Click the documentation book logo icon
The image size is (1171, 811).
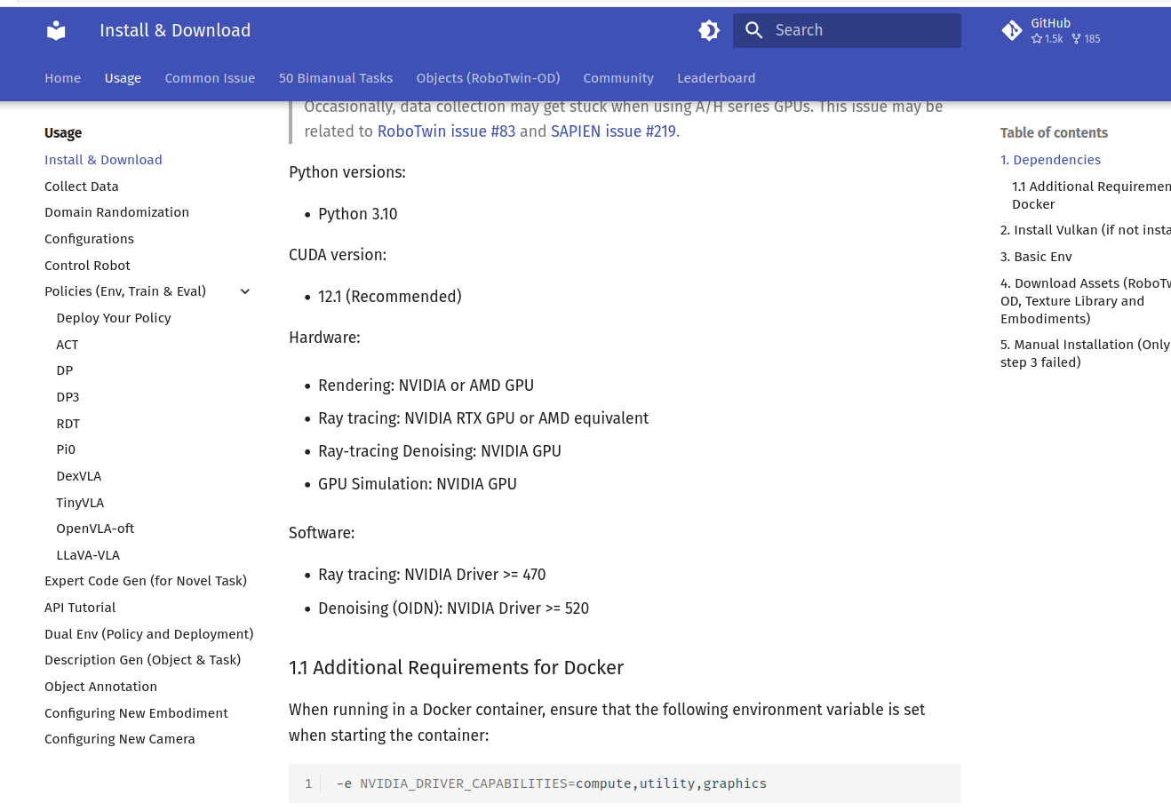coord(56,31)
